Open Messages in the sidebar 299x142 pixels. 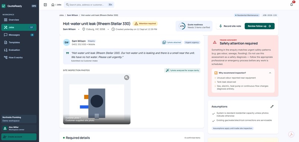tap(19, 35)
